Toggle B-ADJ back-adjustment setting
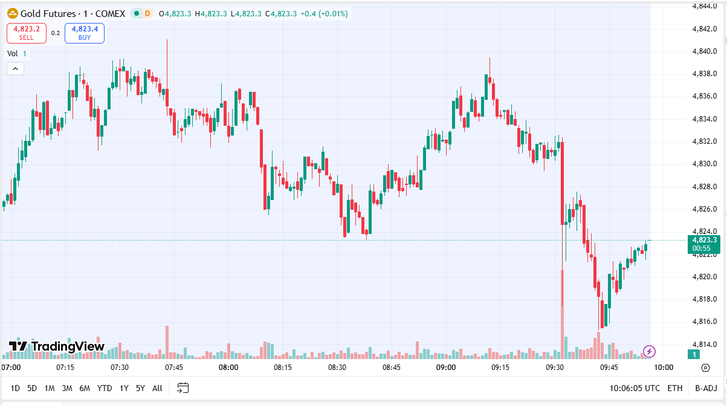The width and height of the screenshot is (727, 405). (x=705, y=388)
